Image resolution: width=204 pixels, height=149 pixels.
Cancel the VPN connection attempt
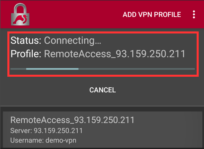point(103,90)
